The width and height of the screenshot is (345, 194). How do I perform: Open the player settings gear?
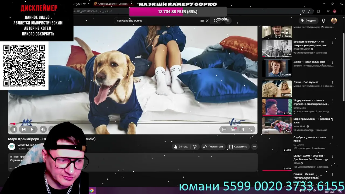[233, 129]
